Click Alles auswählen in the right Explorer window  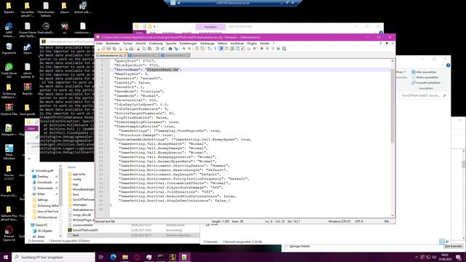[x=424, y=72]
